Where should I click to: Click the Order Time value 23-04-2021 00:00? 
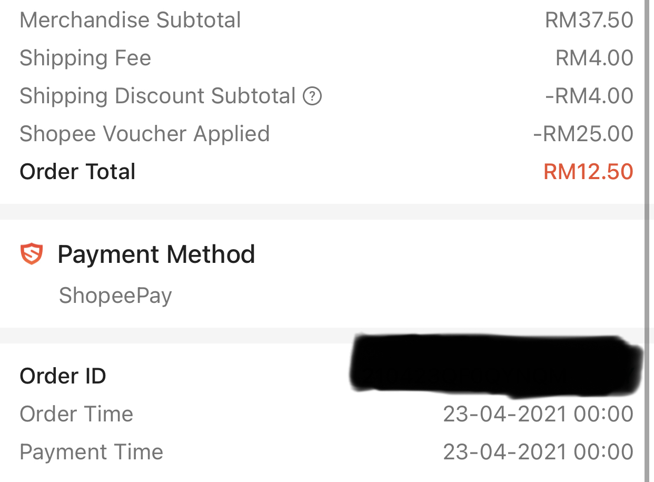pos(538,414)
